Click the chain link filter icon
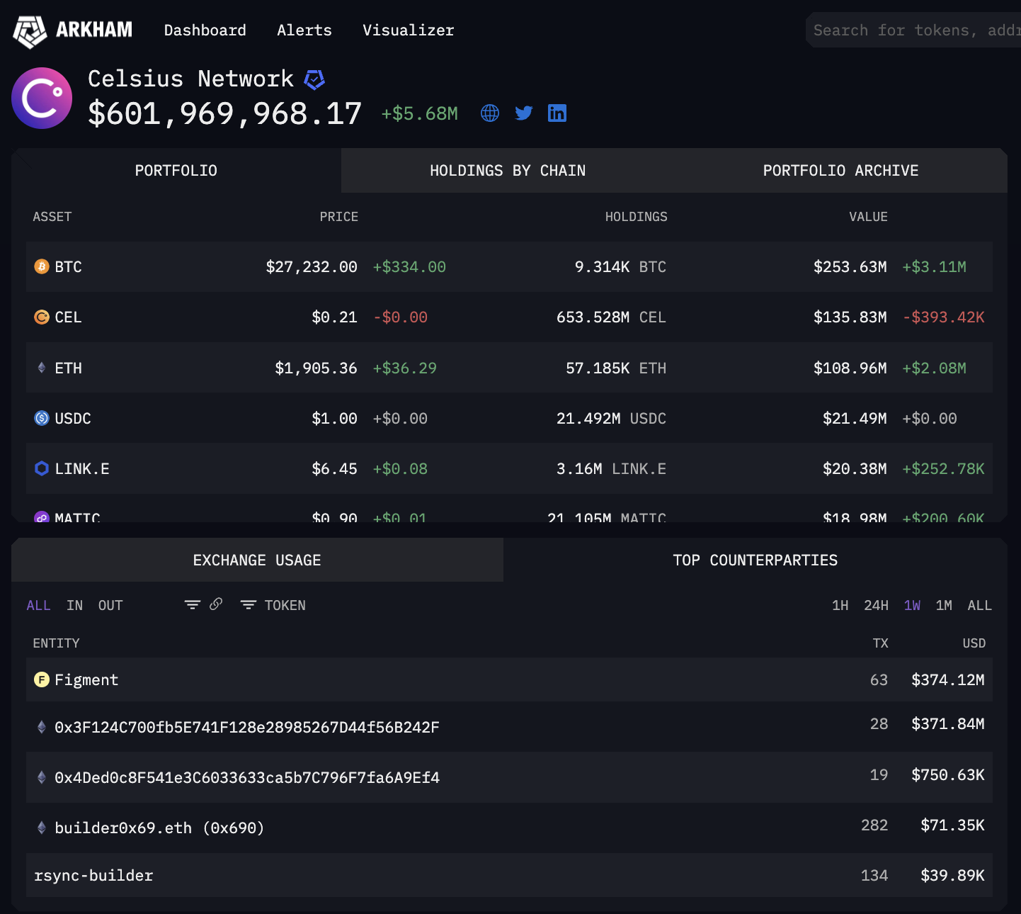This screenshot has width=1021, height=914. pos(215,604)
